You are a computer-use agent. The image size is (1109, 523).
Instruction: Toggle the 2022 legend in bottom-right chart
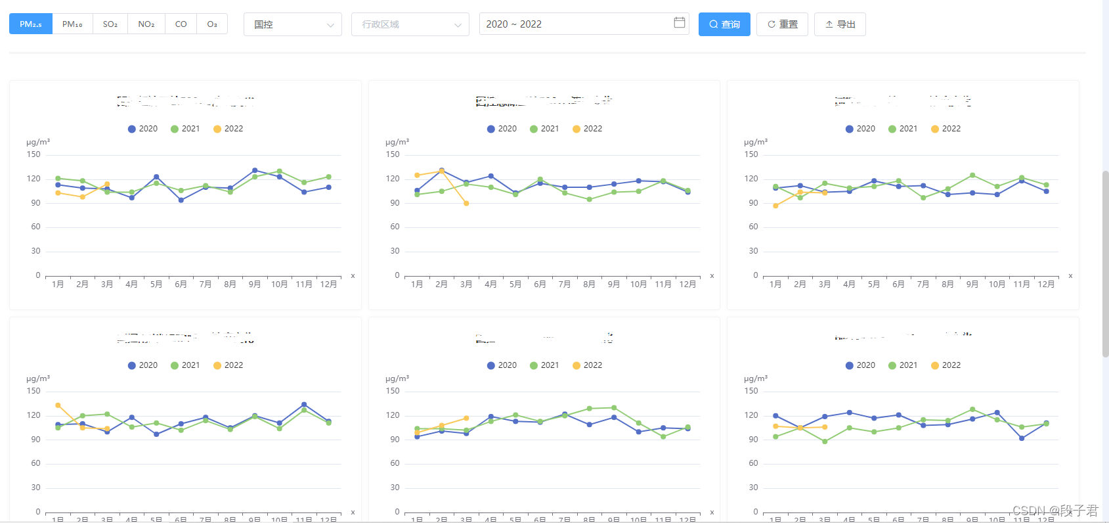point(946,365)
